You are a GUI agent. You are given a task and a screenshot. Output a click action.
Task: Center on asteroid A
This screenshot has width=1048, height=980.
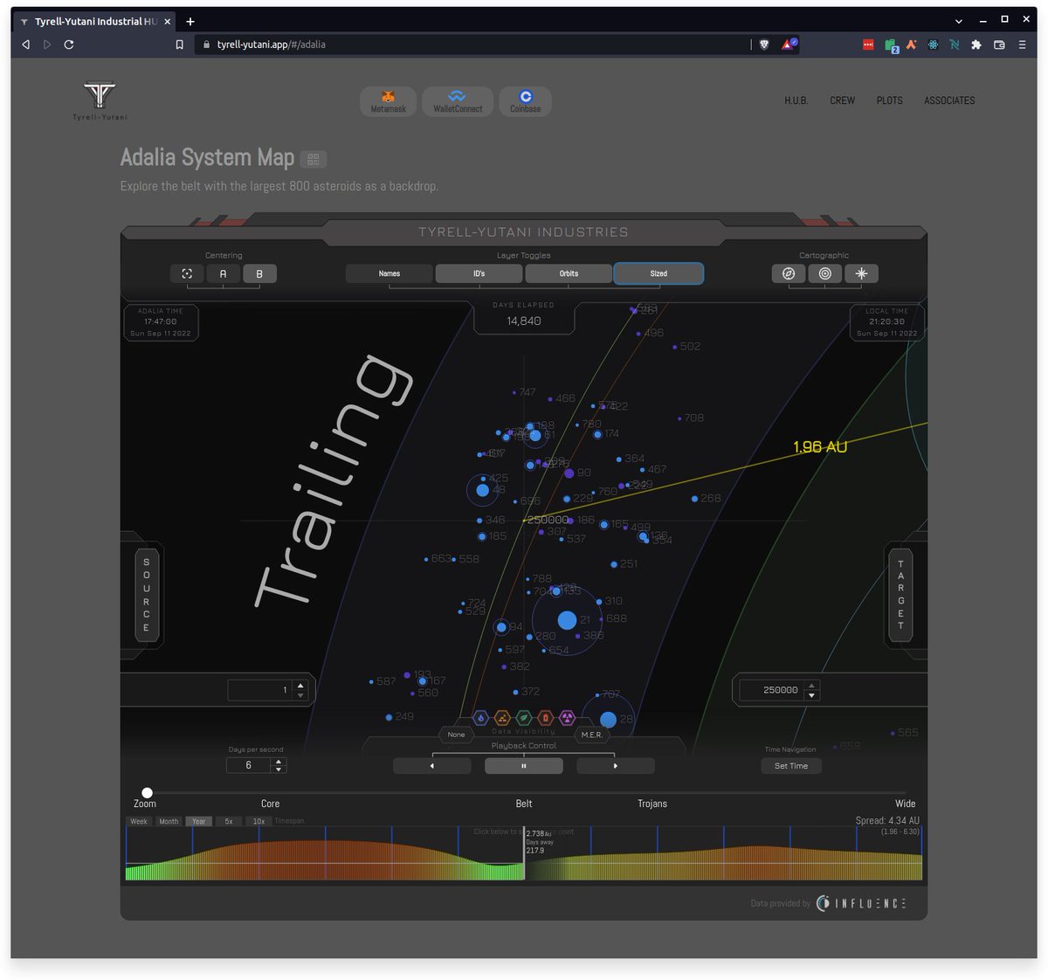223,273
